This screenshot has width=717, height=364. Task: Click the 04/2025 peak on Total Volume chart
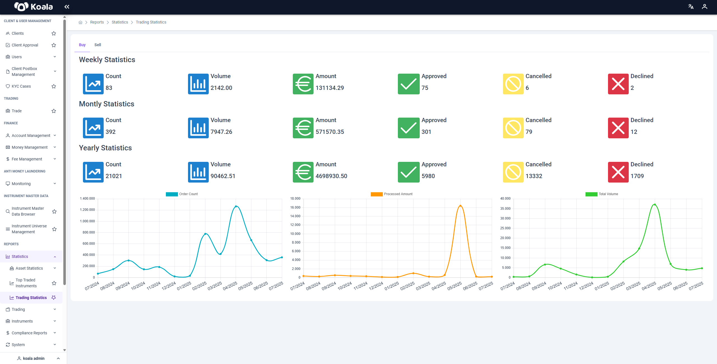click(655, 205)
